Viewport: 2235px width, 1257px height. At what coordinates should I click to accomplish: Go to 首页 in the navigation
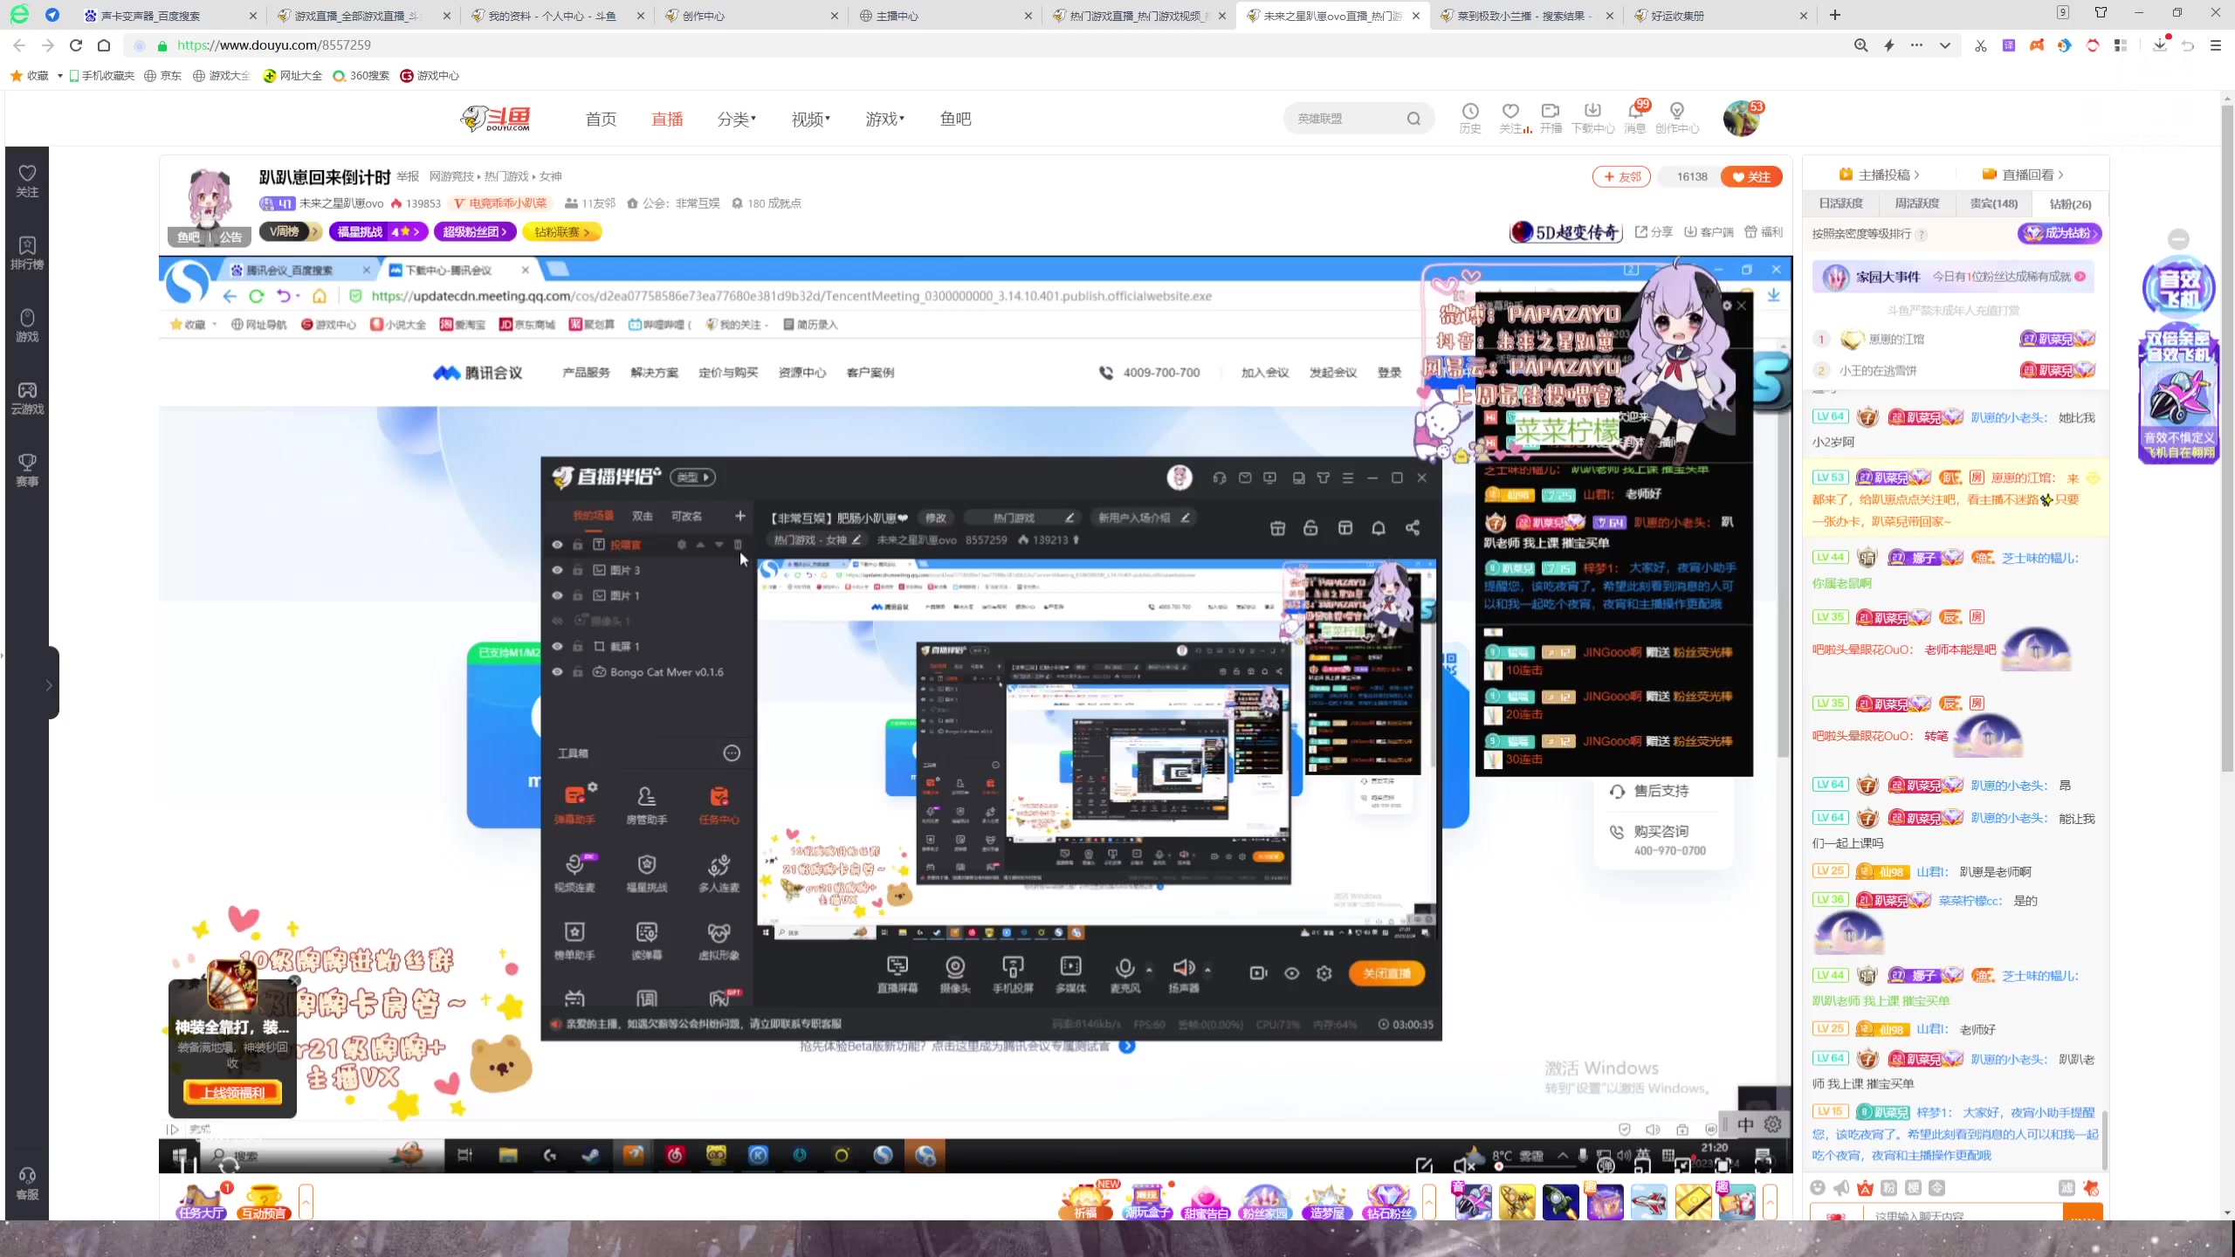[601, 119]
